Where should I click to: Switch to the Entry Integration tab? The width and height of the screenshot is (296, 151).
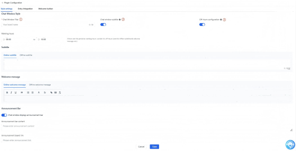coord(25,9)
